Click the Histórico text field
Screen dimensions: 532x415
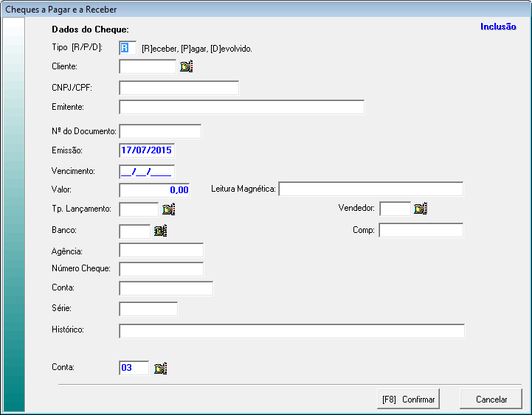point(291,331)
